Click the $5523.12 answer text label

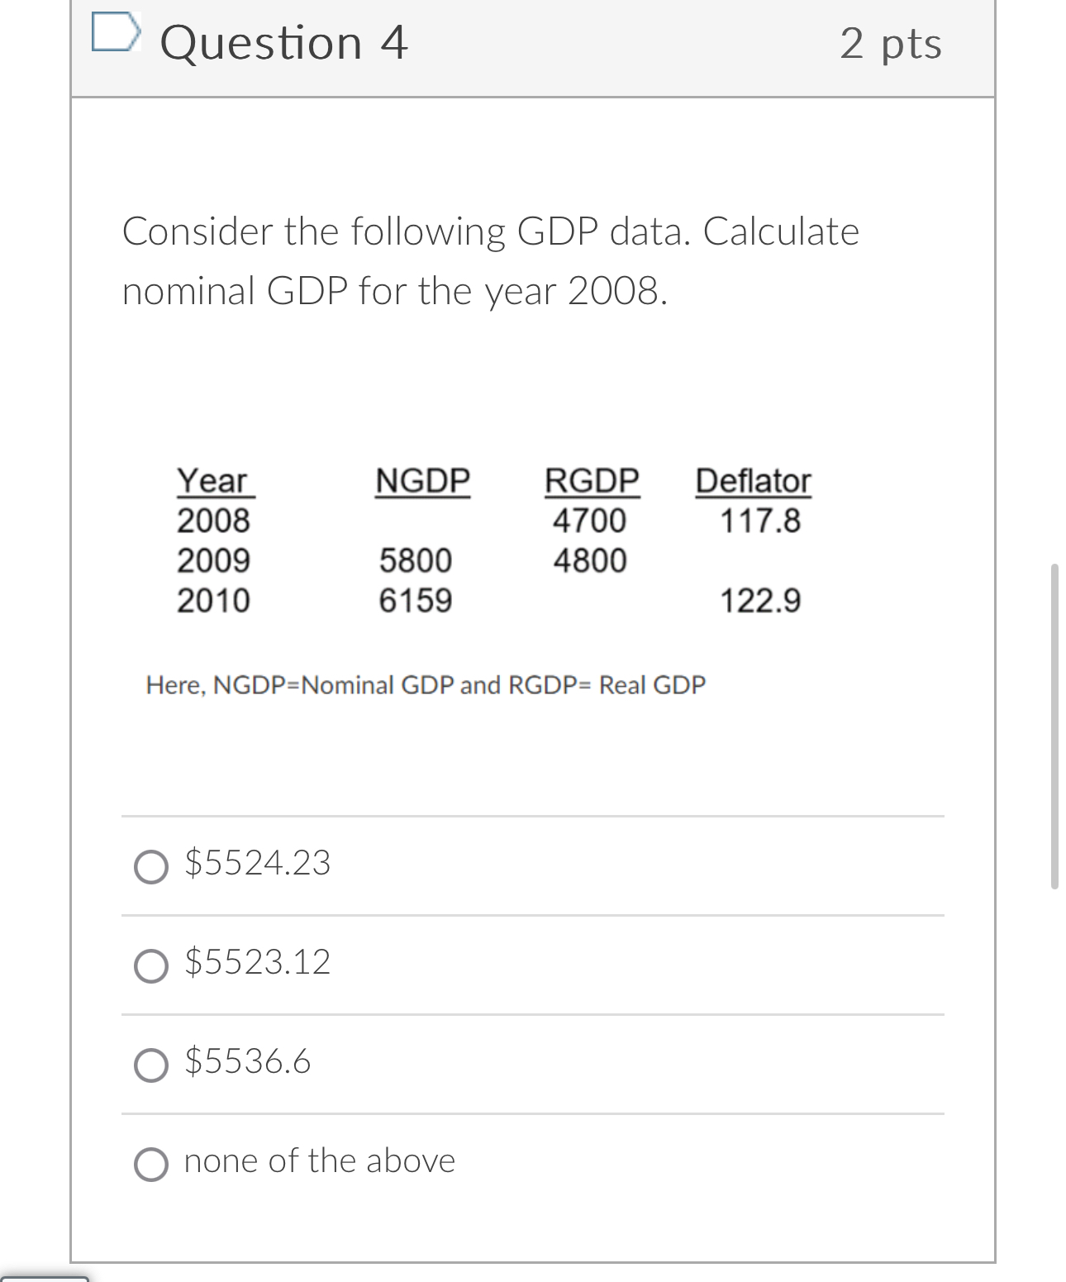257,964
